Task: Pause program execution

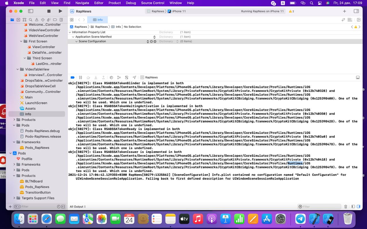Action: (x=81, y=78)
